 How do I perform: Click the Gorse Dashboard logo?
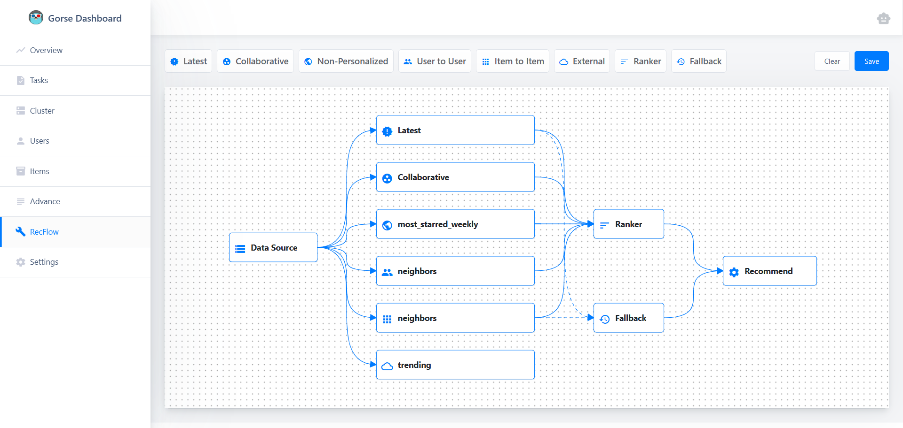[36, 18]
